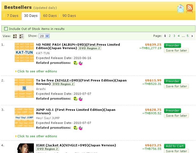Open NO MORE PAIN product title link
196x153 pixels.
pyautogui.click(x=78, y=46)
